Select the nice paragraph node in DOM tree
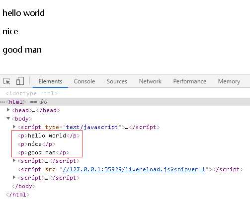The image size is (250, 204). 36,144
